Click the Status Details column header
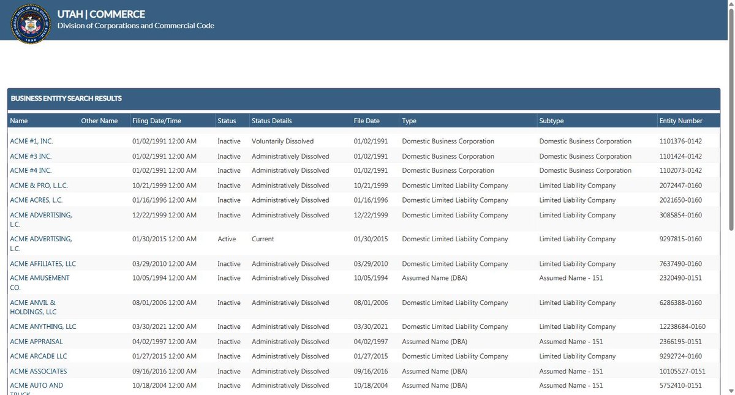Viewport: 735px width, 395px height. click(x=272, y=121)
